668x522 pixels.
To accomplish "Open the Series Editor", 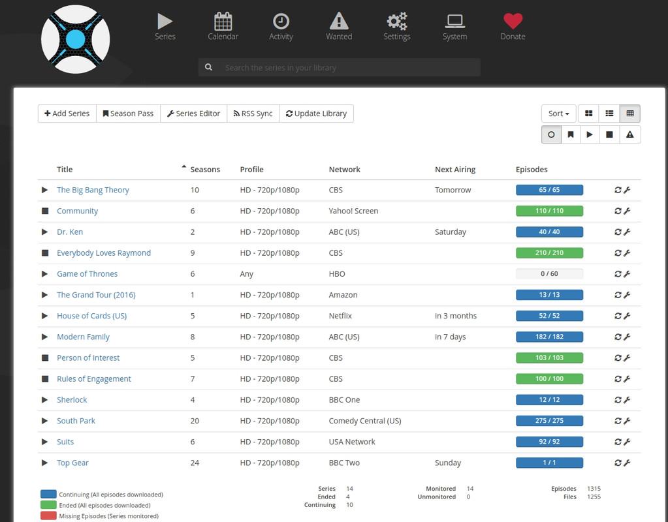I will click(x=193, y=114).
